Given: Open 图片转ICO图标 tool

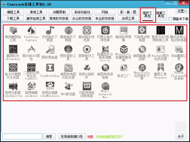Looking at the screenshot, I should coord(31,49).
